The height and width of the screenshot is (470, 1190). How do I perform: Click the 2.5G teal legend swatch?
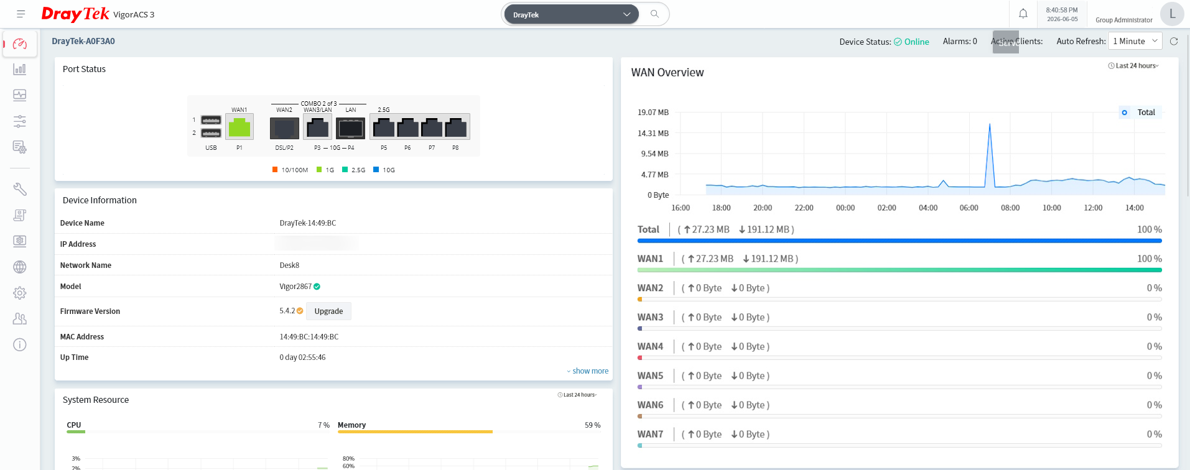coord(345,169)
